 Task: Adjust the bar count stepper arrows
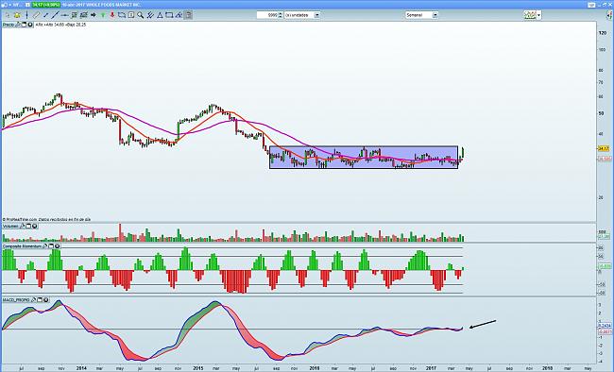(280, 15)
